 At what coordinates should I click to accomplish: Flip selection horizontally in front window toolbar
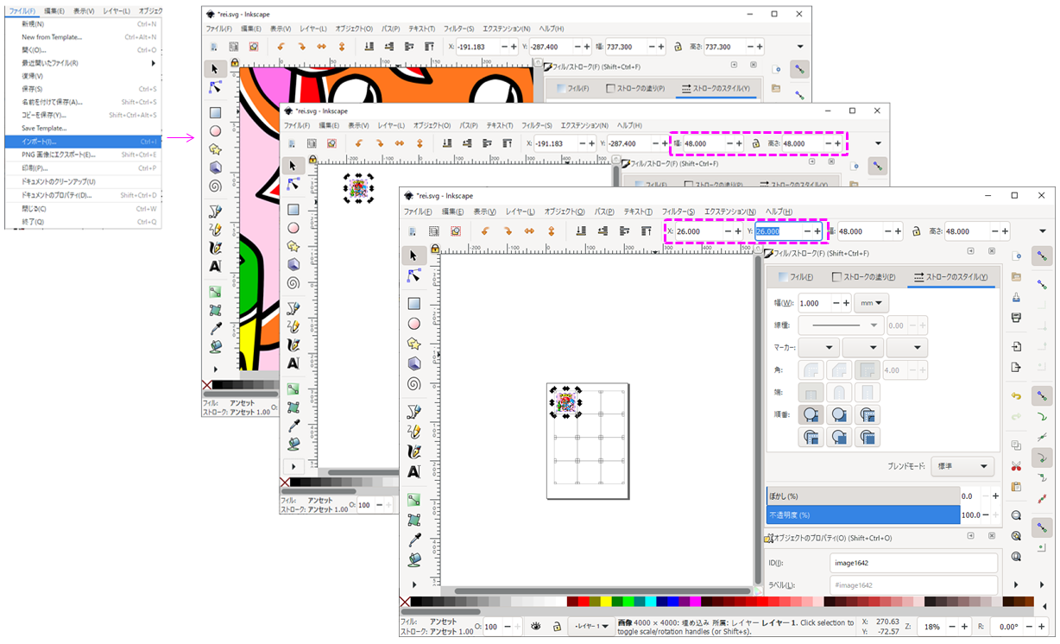tap(528, 231)
